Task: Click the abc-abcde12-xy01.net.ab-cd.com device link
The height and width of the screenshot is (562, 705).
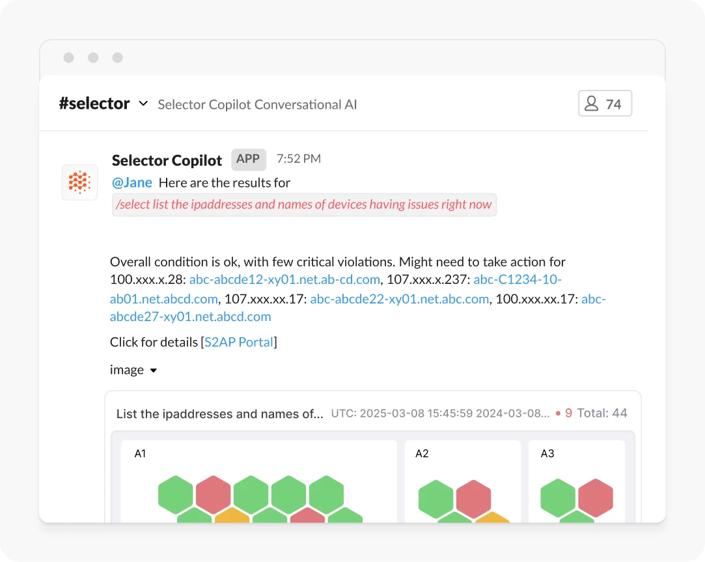Action: (x=286, y=279)
